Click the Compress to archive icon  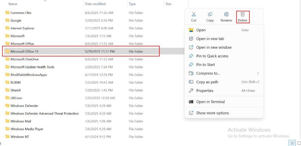191,73
